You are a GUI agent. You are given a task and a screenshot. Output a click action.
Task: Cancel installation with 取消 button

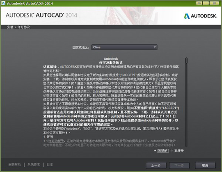pyautogui.click(x=205, y=165)
